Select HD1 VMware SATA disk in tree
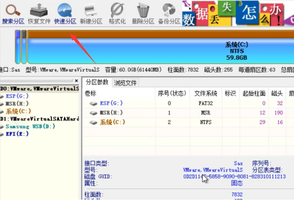The height and width of the screenshot is (200, 294). point(40,119)
